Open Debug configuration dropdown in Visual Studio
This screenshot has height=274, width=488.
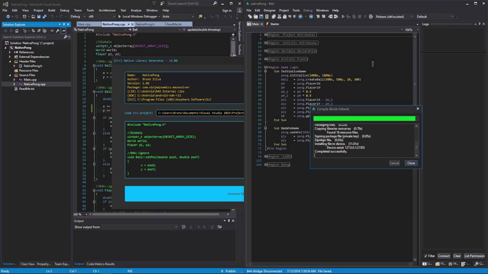click(78, 17)
